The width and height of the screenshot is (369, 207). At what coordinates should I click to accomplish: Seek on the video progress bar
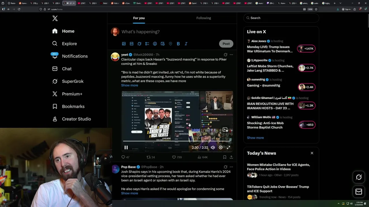(177, 141)
